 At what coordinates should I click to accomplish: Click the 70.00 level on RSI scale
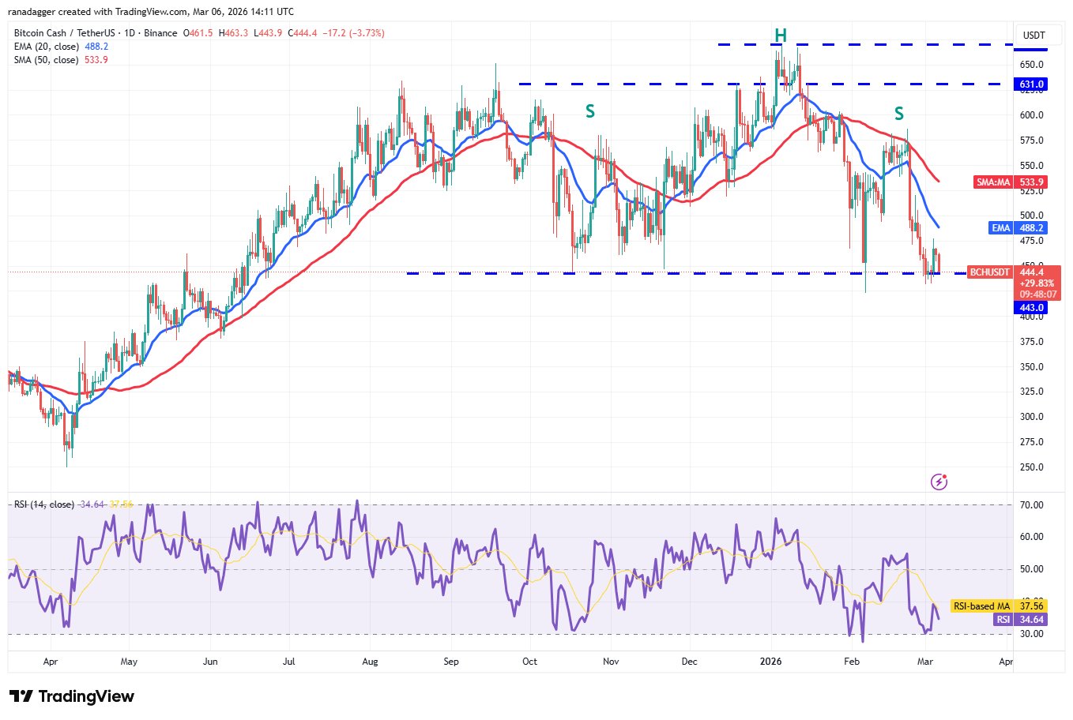pyautogui.click(x=1031, y=505)
